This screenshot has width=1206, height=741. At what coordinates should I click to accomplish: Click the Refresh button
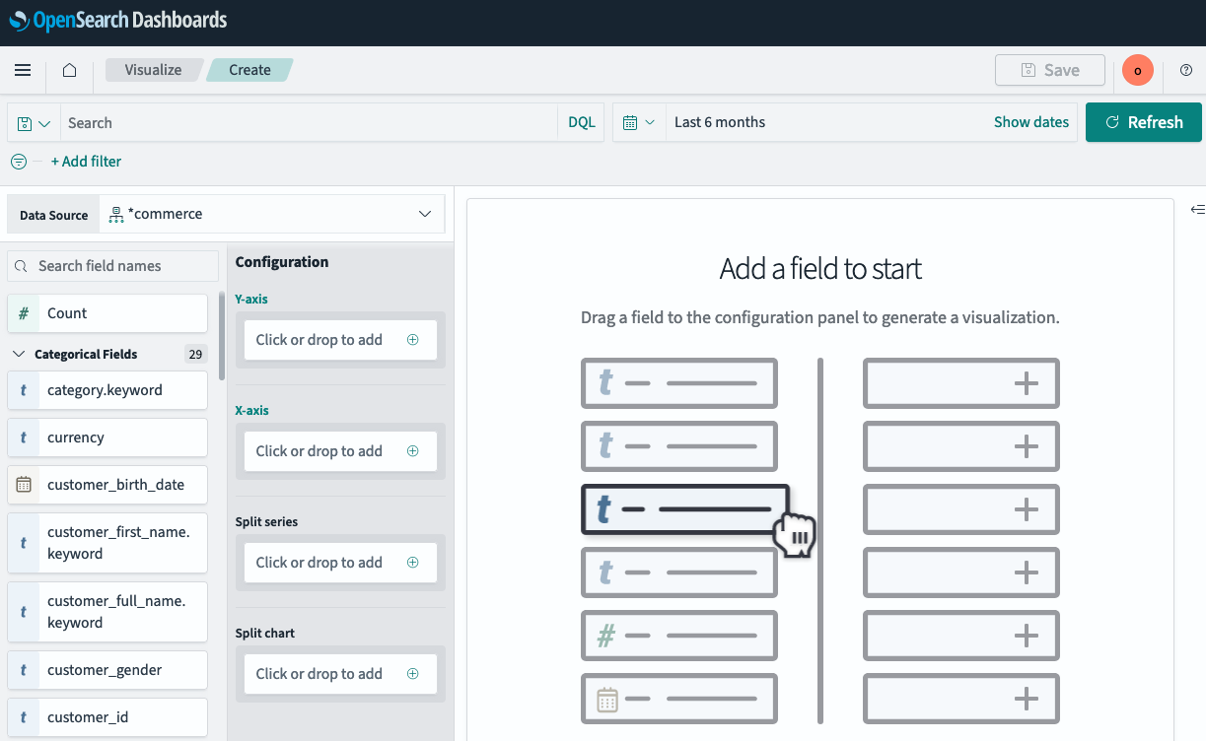pos(1143,121)
